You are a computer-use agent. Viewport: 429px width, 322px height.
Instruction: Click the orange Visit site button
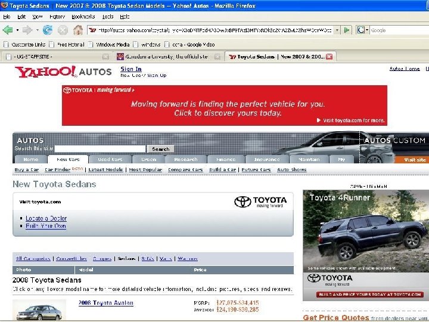click(x=412, y=160)
